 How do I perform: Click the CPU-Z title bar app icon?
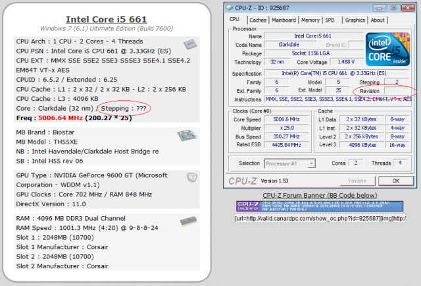click(x=230, y=8)
